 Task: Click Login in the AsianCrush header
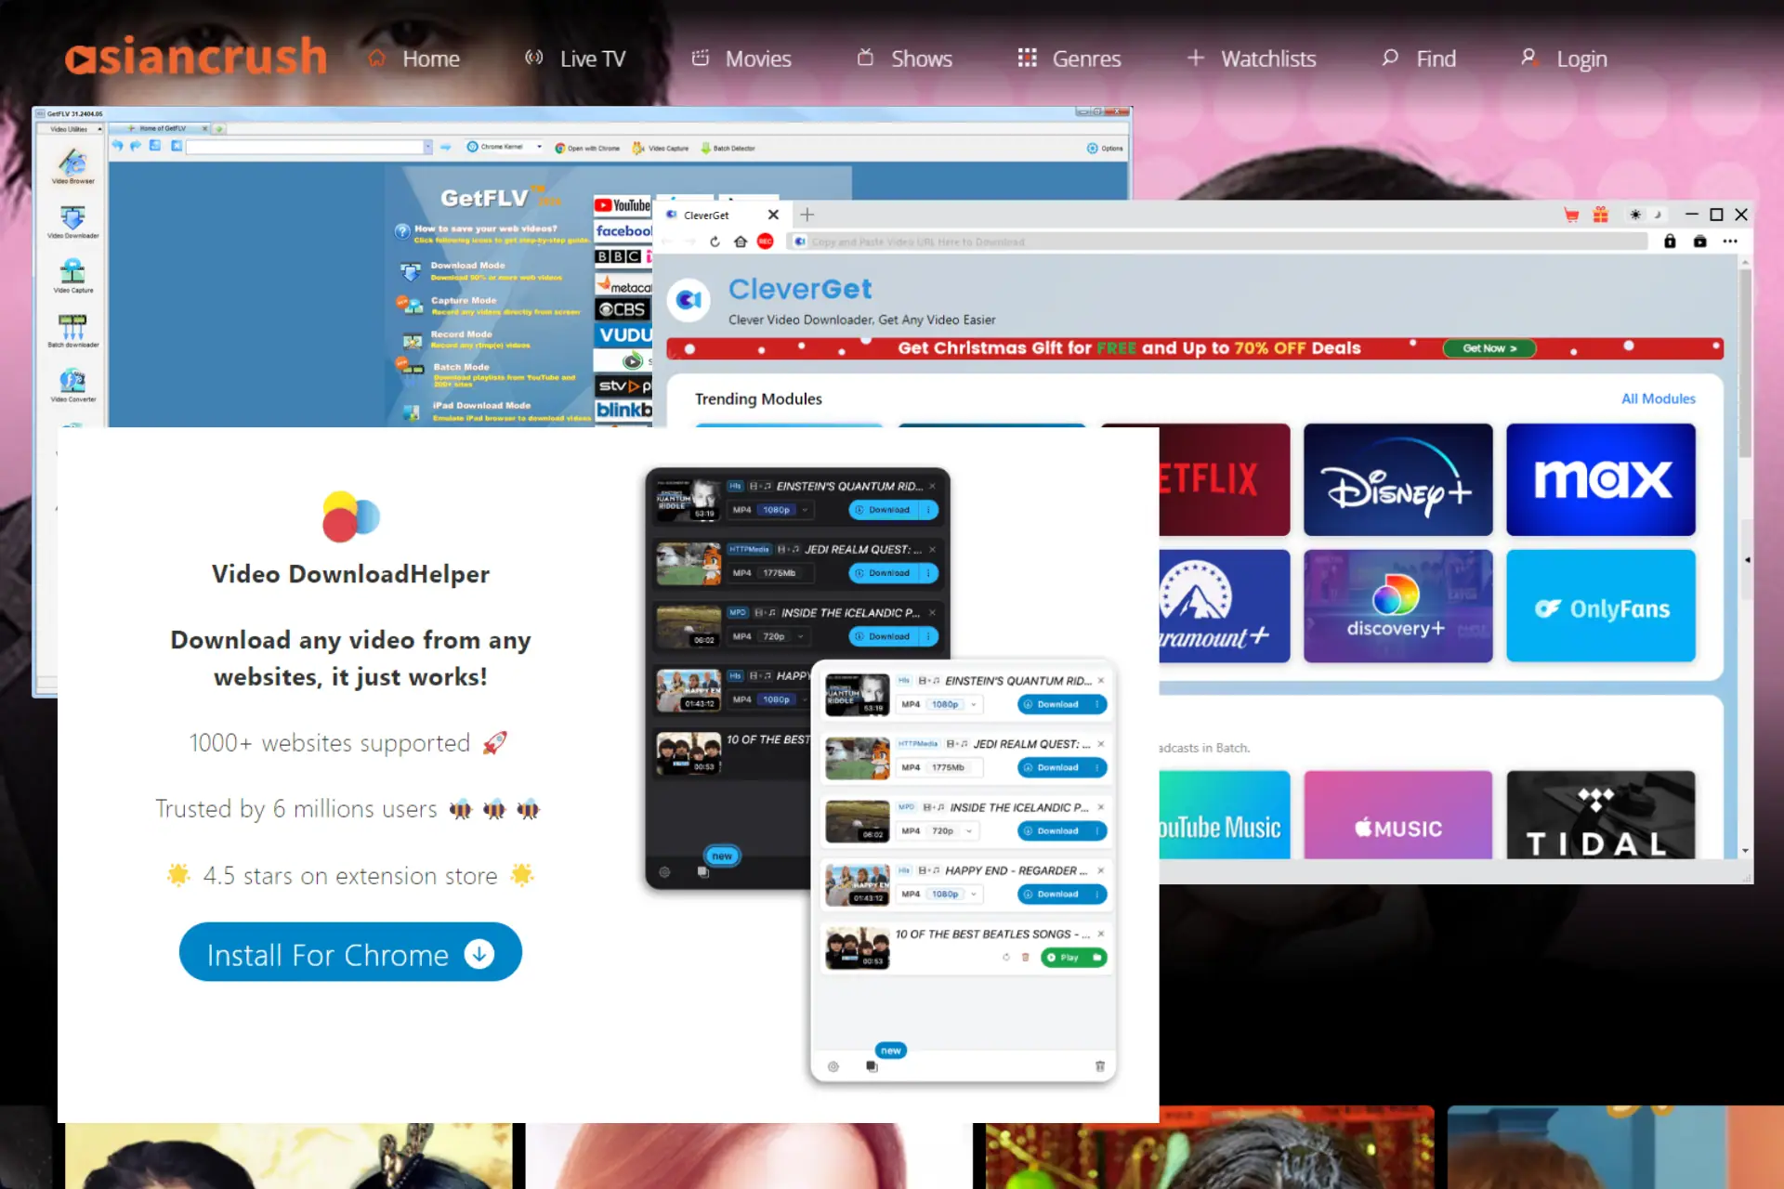point(1564,59)
